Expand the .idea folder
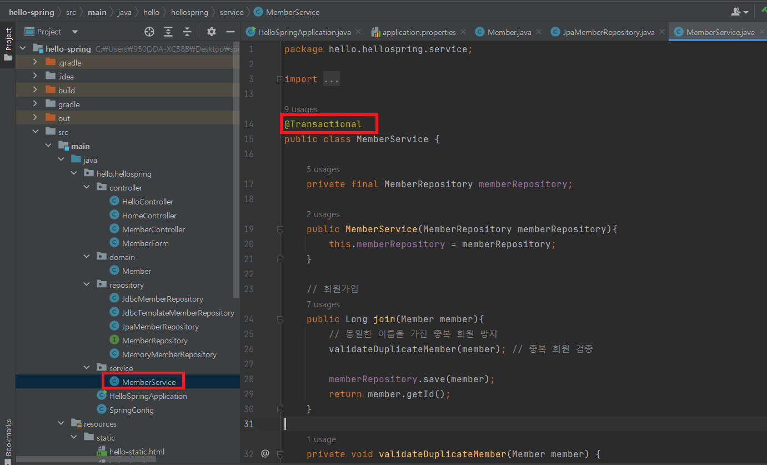 point(36,77)
